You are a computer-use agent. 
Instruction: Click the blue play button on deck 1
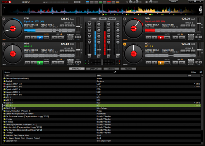point(40,38)
